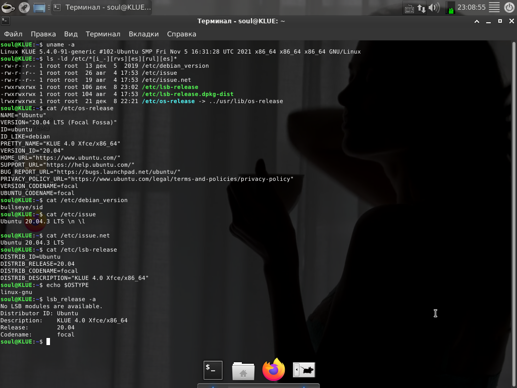The image size is (517, 388).
Task: Click the 'Release: 20.04' output line
Action: point(37,327)
